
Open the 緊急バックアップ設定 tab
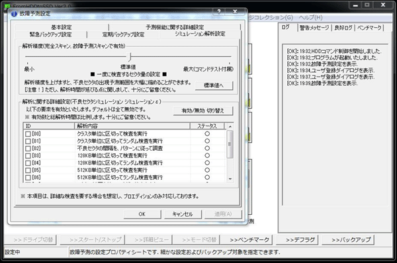[x=51, y=34]
